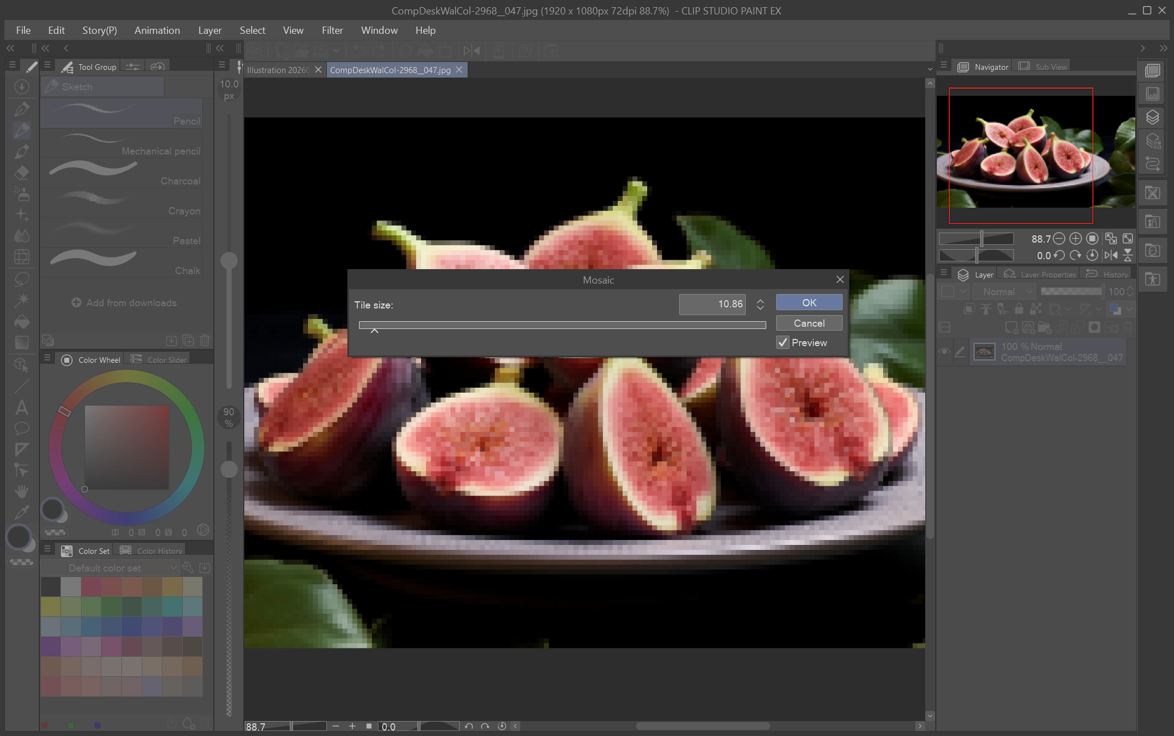Image resolution: width=1174 pixels, height=736 pixels.
Task: Select the Eyedropper tool
Action: click(x=22, y=513)
